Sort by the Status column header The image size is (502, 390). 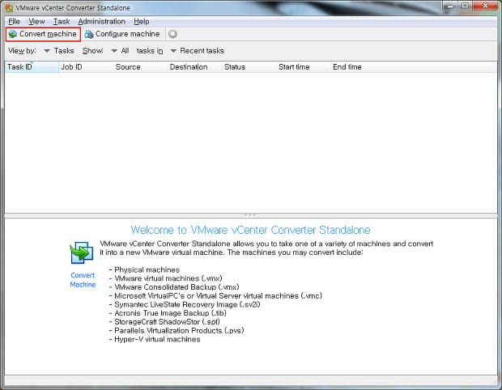249,67
